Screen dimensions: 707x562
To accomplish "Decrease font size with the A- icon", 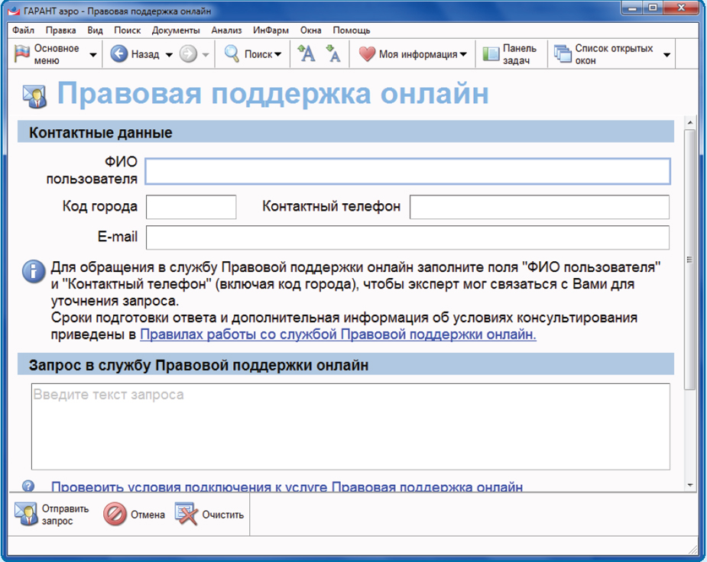I will coord(335,53).
